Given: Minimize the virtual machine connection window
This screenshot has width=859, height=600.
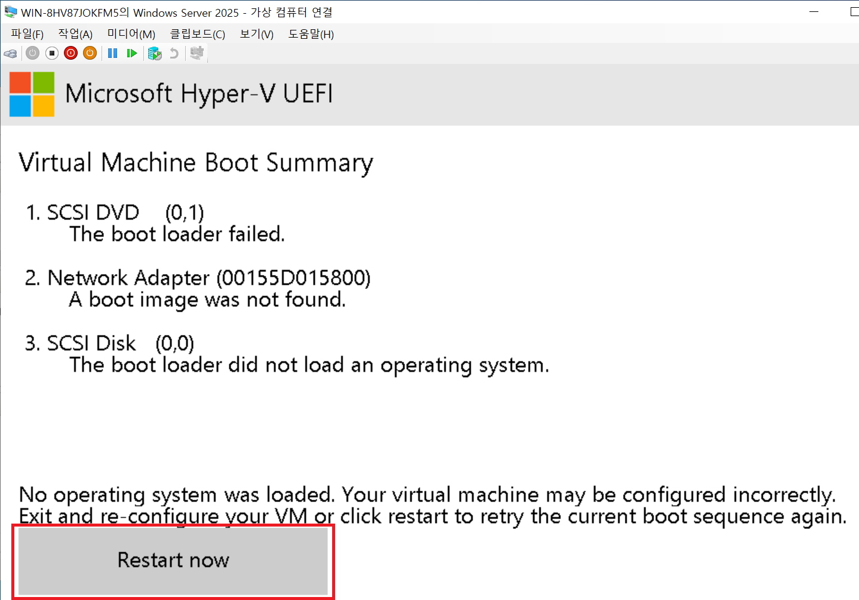Looking at the screenshot, I should coord(814,12).
